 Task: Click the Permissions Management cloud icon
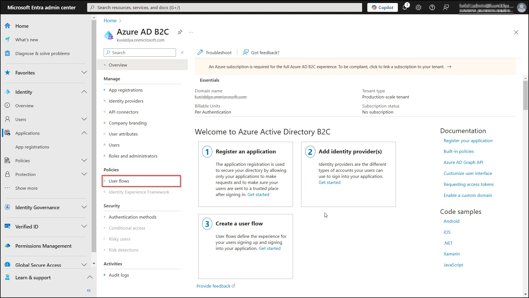tap(7, 246)
